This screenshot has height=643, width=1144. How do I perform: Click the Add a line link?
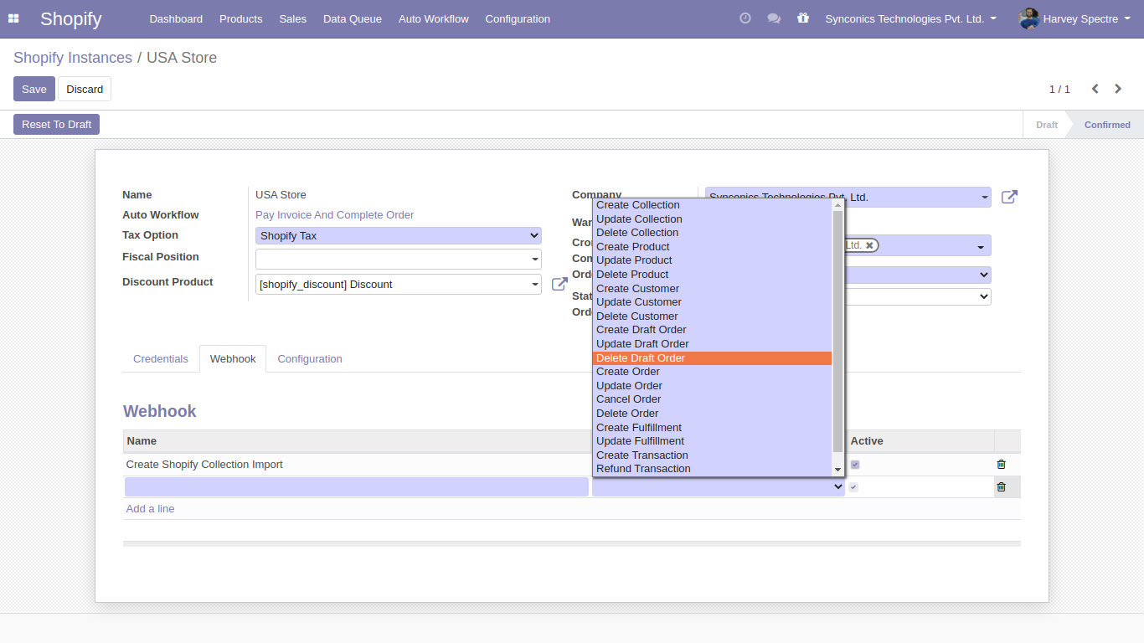pyautogui.click(x=151, y=509)
